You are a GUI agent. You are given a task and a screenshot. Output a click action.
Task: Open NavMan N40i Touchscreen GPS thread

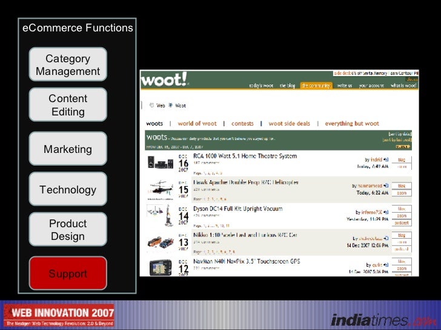(247, 261)
